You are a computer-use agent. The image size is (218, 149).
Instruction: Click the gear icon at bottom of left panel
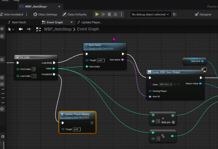[x=3, y=137]
